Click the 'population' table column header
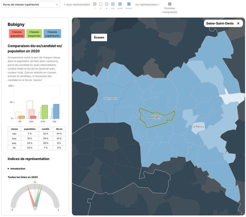This screenshot has height=217, width=246. tap(30, 129)
